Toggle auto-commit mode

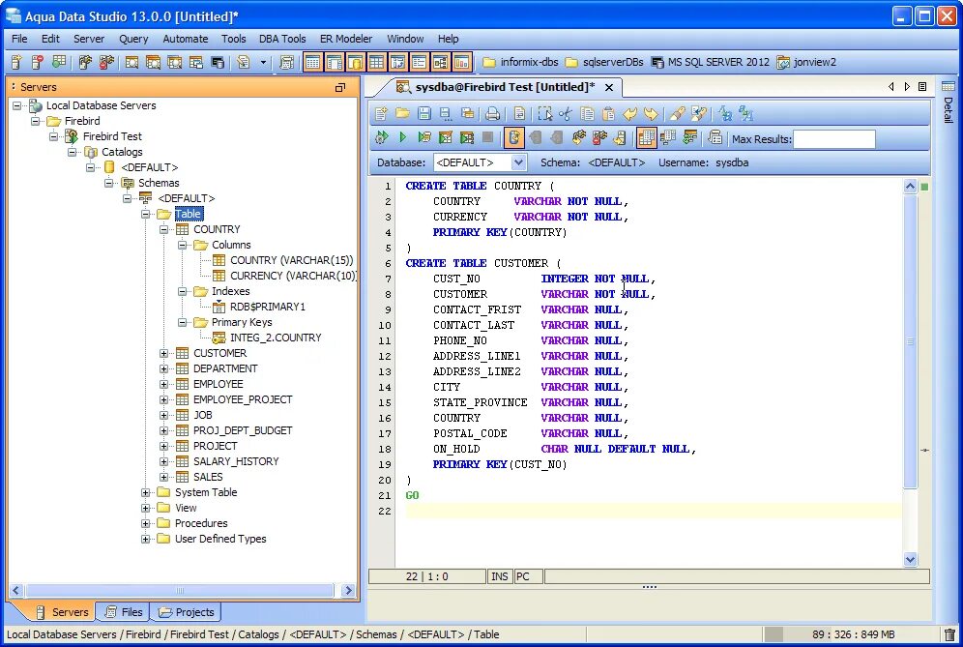[514, 137]
